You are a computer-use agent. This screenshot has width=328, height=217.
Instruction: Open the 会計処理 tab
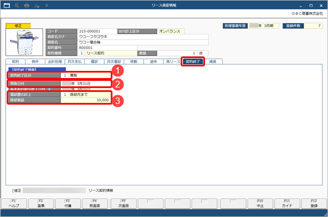(x=55, y=61)
